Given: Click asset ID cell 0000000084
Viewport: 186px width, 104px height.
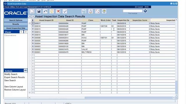Looking at the screenshot, I should coord(70,23).
